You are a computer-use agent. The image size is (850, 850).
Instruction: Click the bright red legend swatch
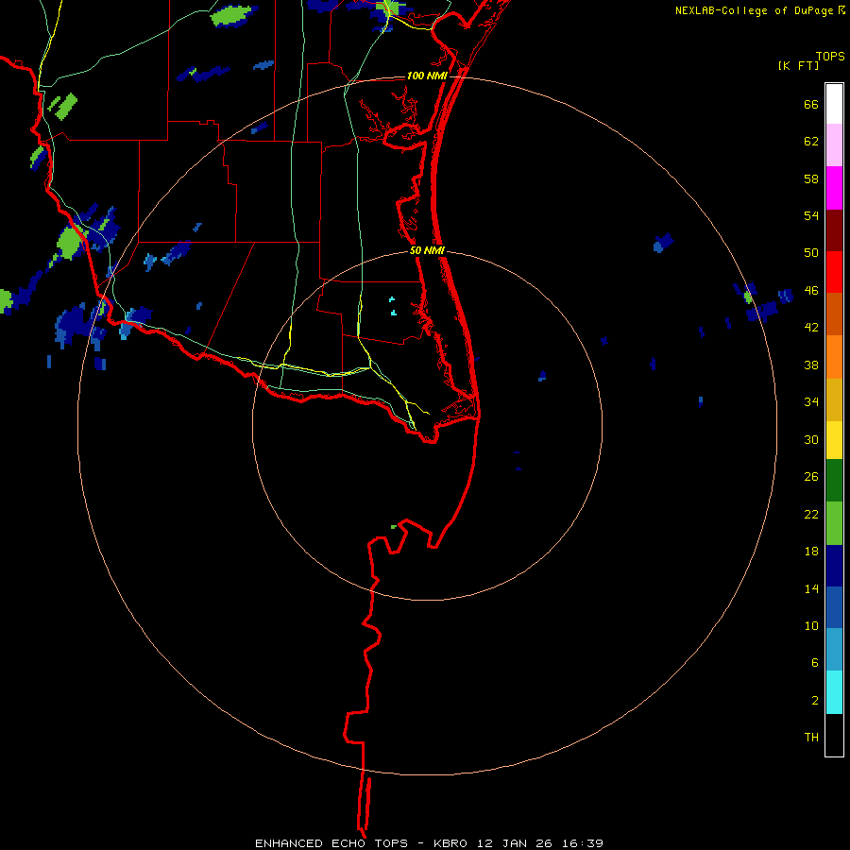834,272
